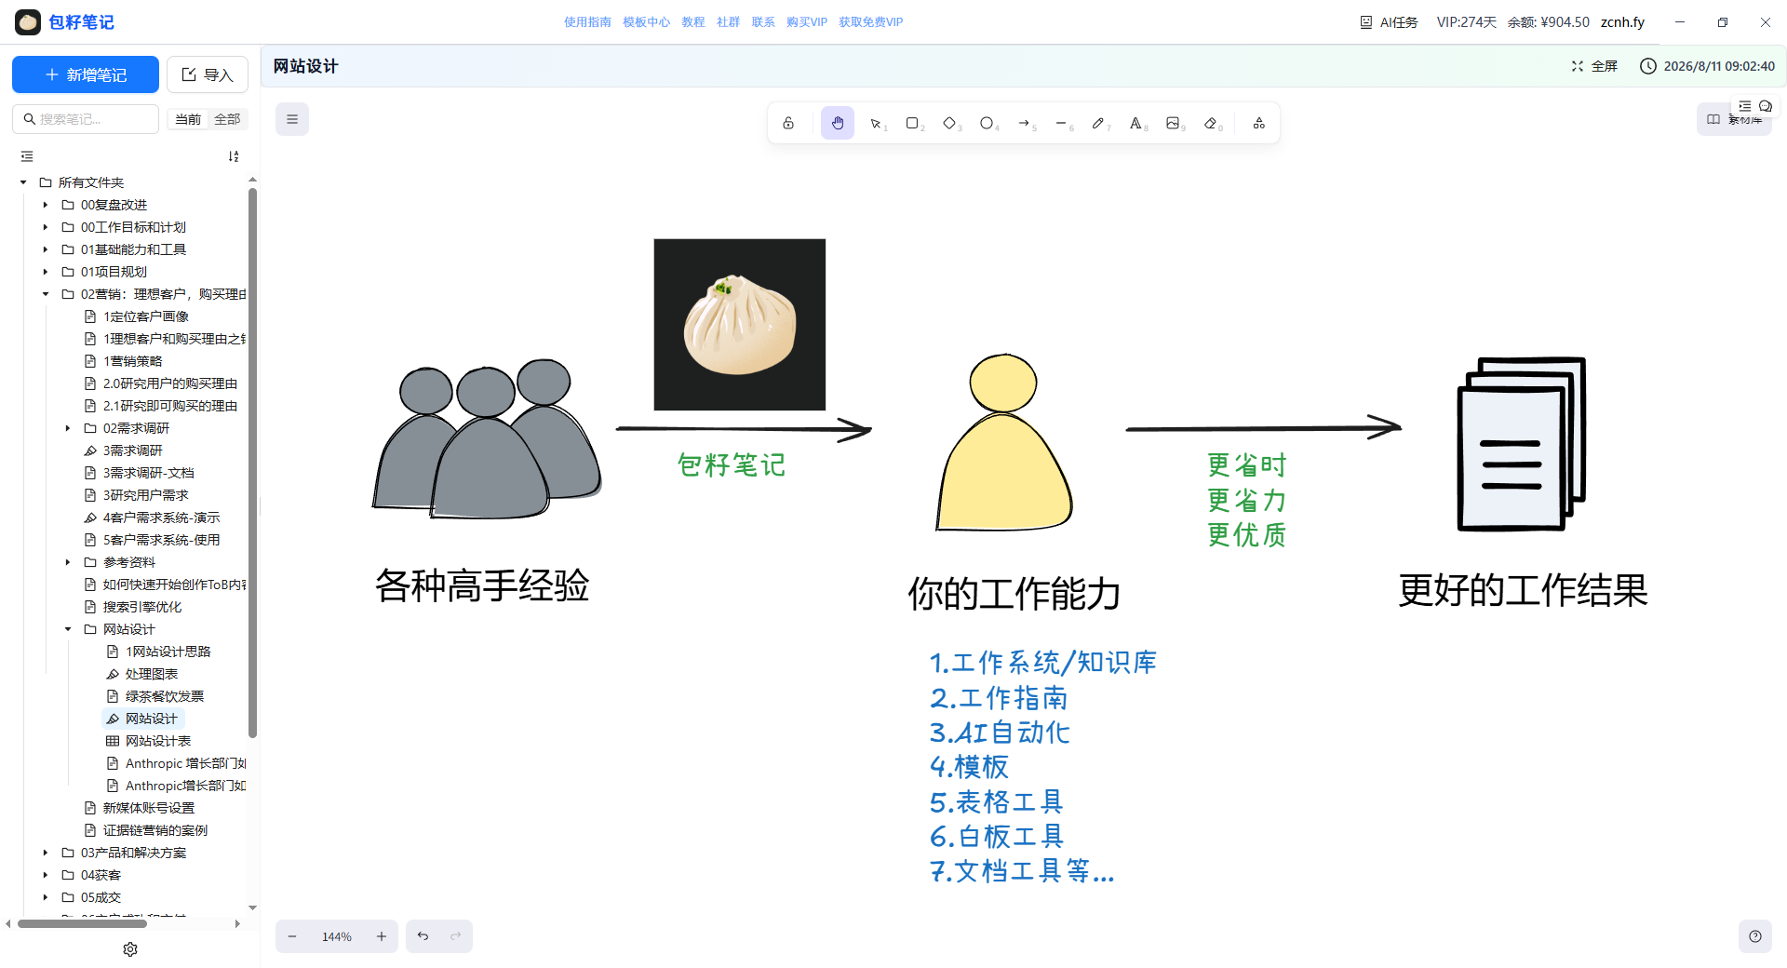Expand the 01基础能力和工具 folder
1787x968 pixels.
tap(46, 249)
